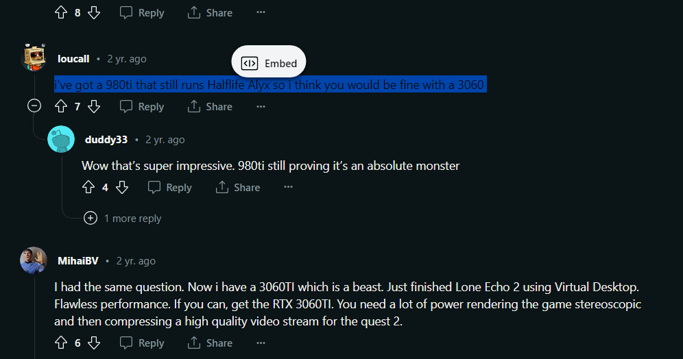The image size is (683, 359).
Task: Downvote MihaiBV's comment
Action: 95,343
